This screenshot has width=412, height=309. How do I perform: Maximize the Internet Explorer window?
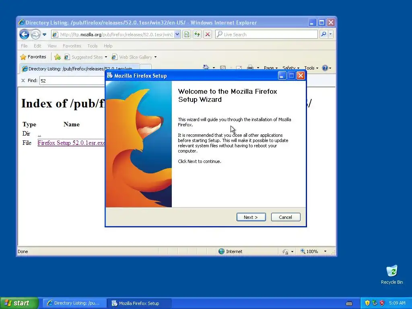321,23
